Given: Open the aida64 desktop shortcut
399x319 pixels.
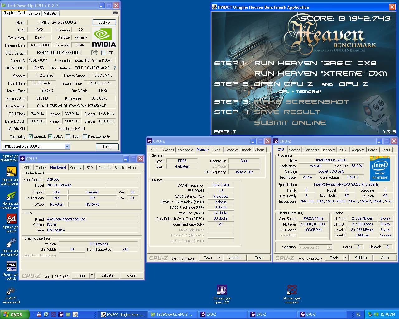Looking at the screenshot, I should [x=11, y=223].
